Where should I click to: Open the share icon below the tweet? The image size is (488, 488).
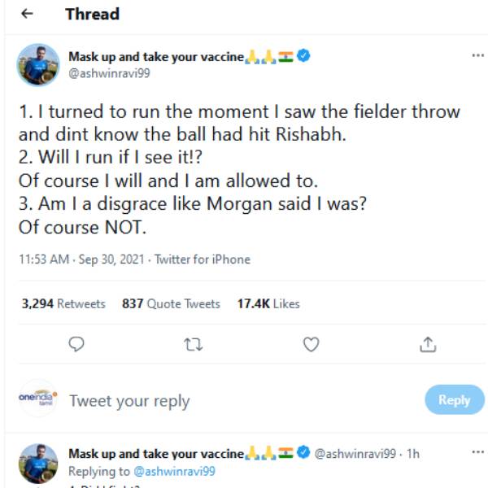coord(427,345)
